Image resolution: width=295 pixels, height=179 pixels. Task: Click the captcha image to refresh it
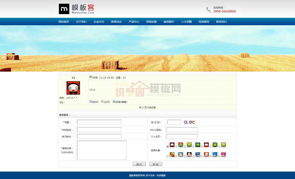click(x=190, y=122)
